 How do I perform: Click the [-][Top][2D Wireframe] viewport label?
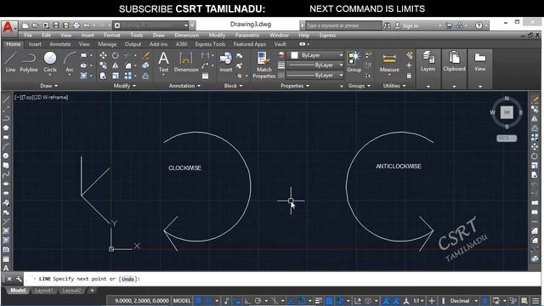click(x=41, y=97)
